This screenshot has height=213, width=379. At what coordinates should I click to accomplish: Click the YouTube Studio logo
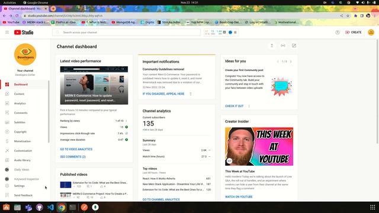pos(24,32)
